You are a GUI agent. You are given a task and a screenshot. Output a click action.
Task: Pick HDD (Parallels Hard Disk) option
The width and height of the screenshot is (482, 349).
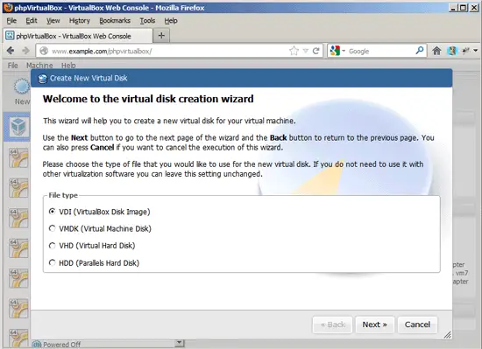pyautogui.click(x=53, y=262)
